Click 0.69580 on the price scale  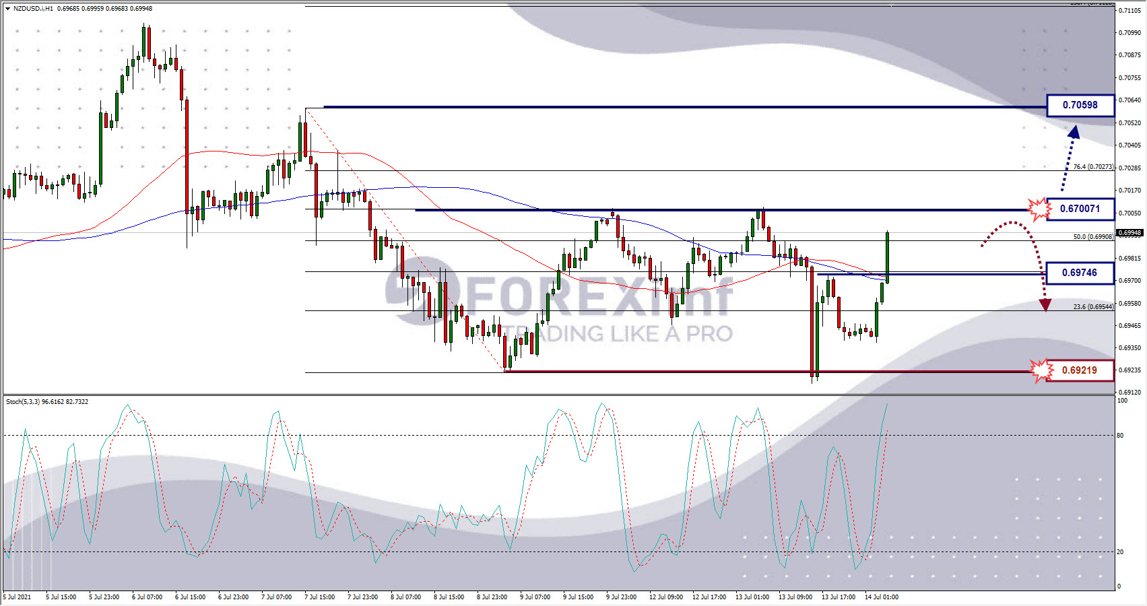[1129, 304]
